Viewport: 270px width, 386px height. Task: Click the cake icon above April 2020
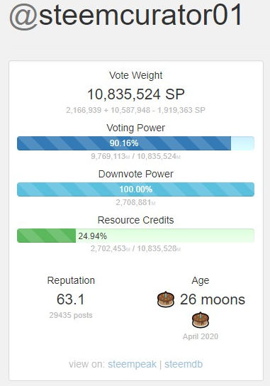[201, 320]
